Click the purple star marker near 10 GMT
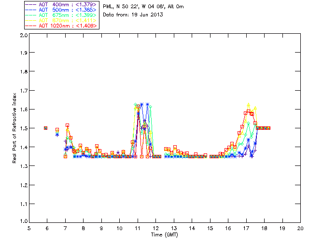The image size is (309, 247). pyautogui.click(x=118, y=152)
